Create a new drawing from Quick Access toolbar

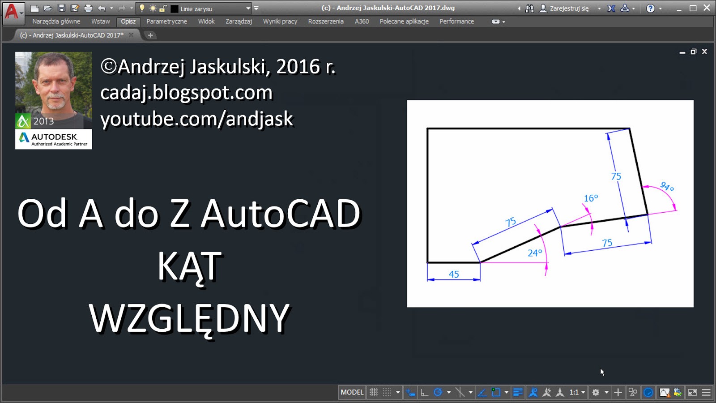point(34,8)
